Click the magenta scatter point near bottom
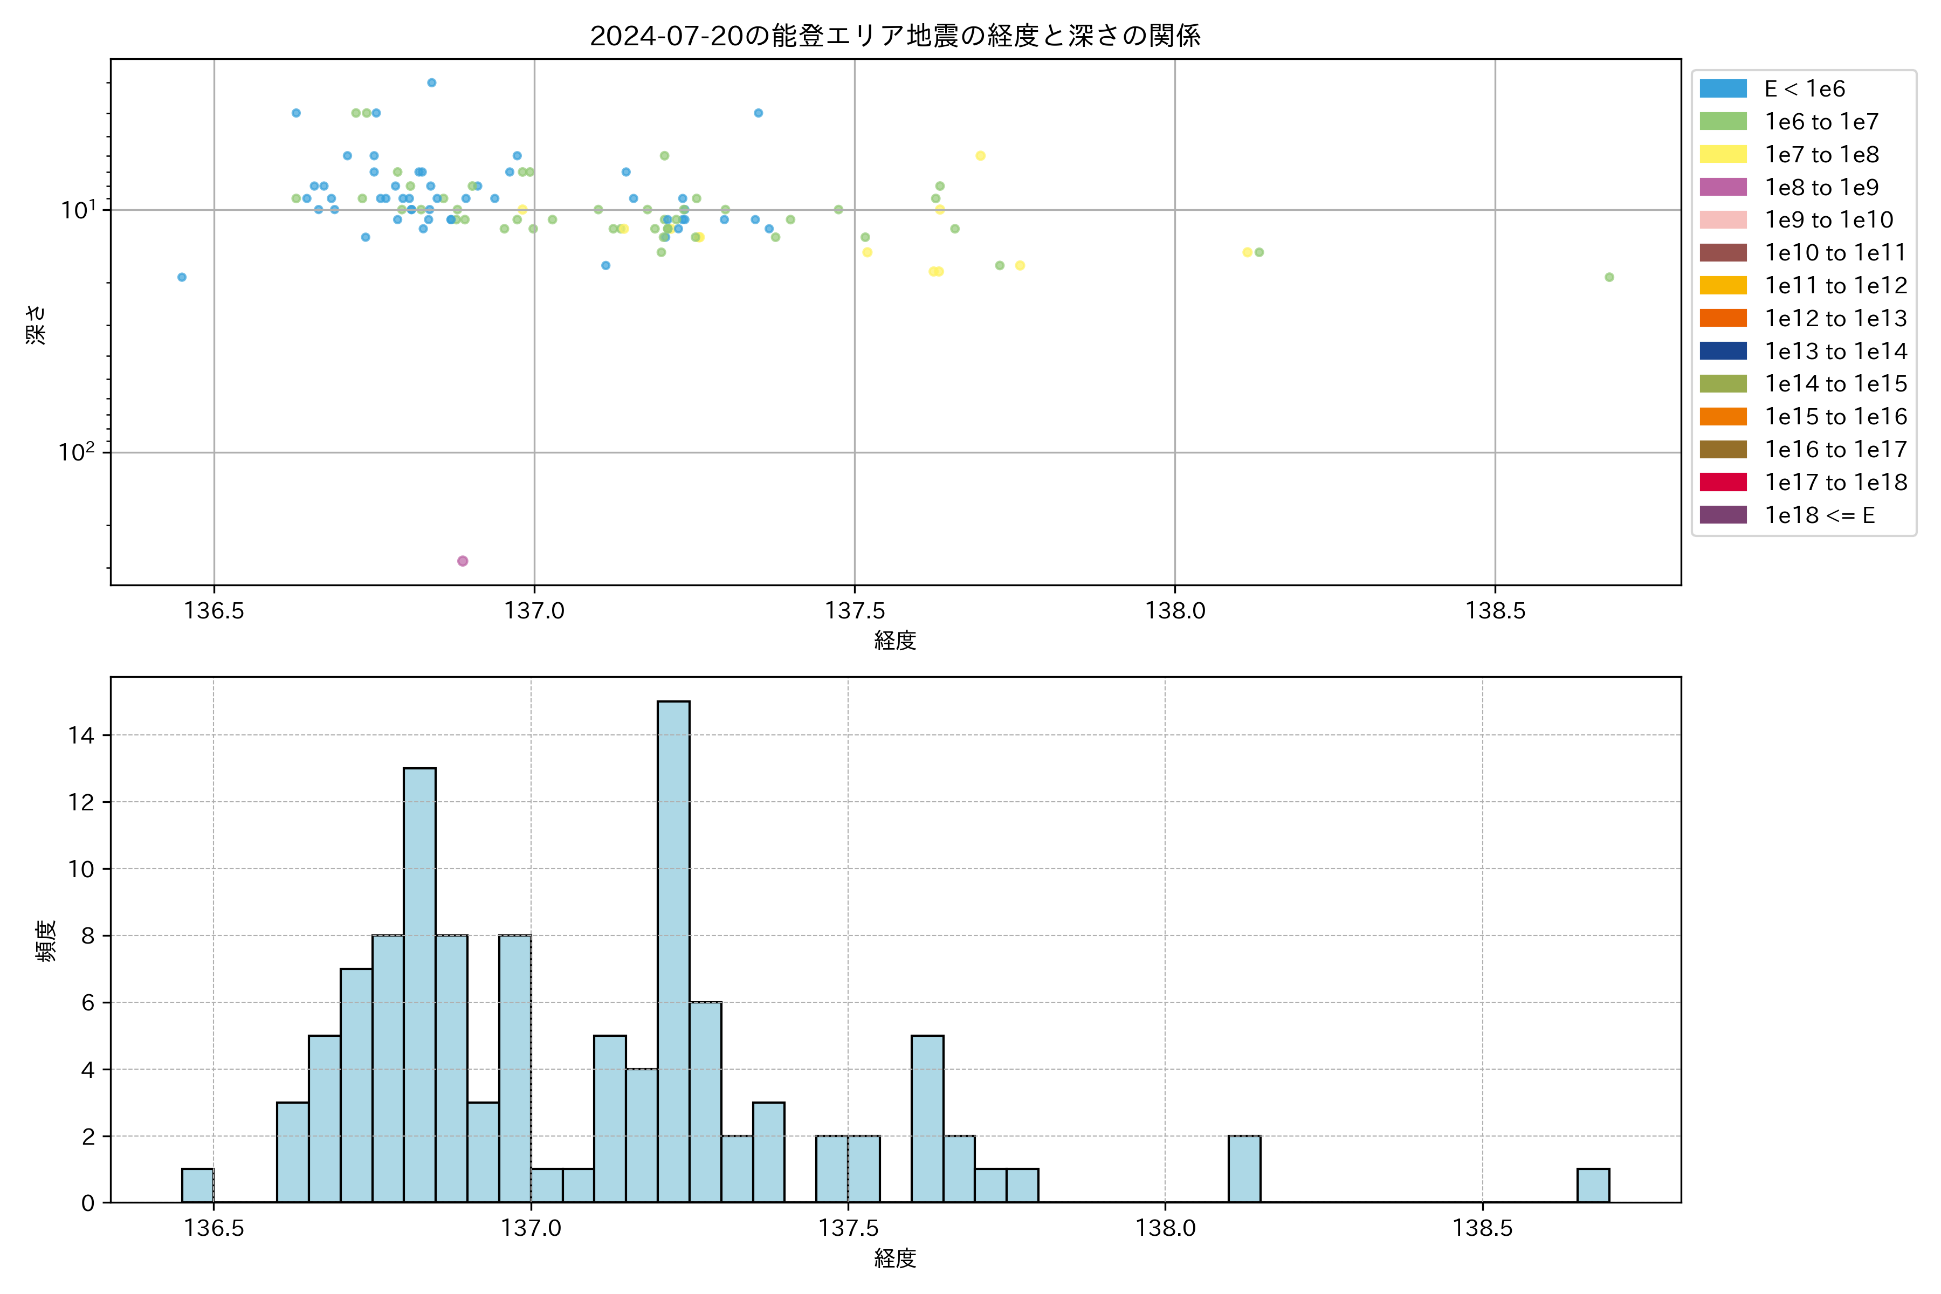1941x1294 pixels. pyautogui.click(x=462, y=561)
